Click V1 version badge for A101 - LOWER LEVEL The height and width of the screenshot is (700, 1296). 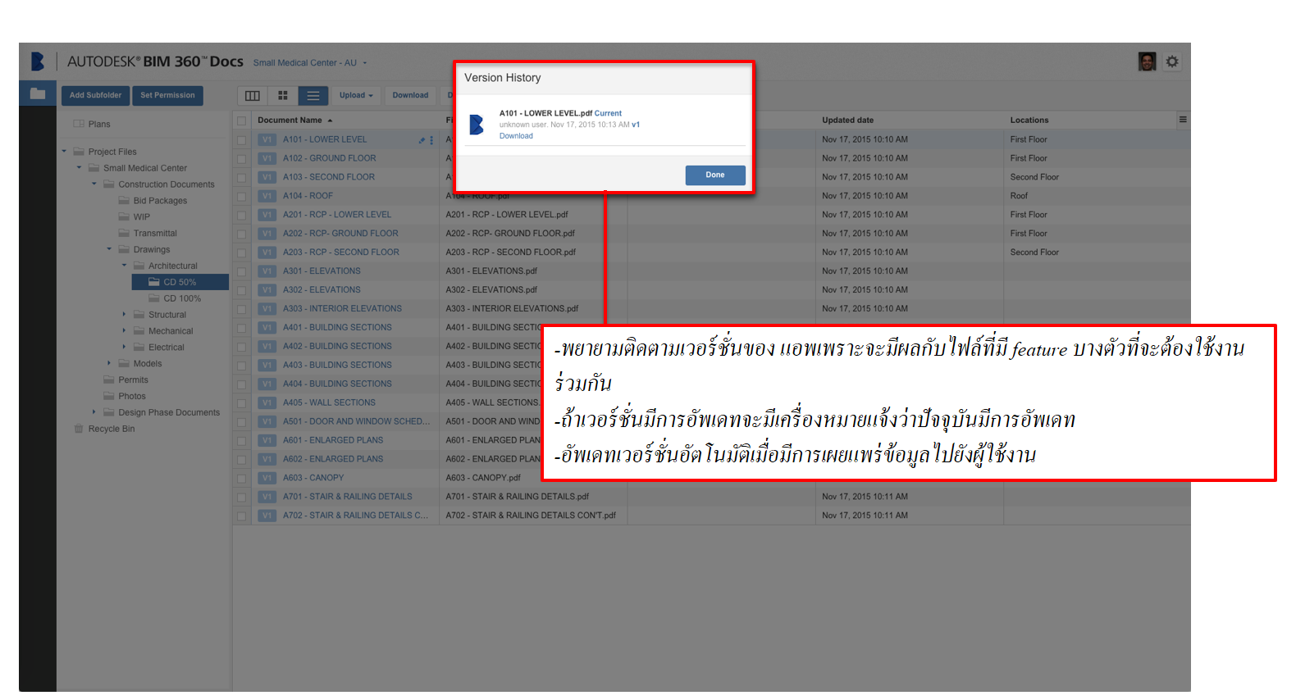point(267,140)
